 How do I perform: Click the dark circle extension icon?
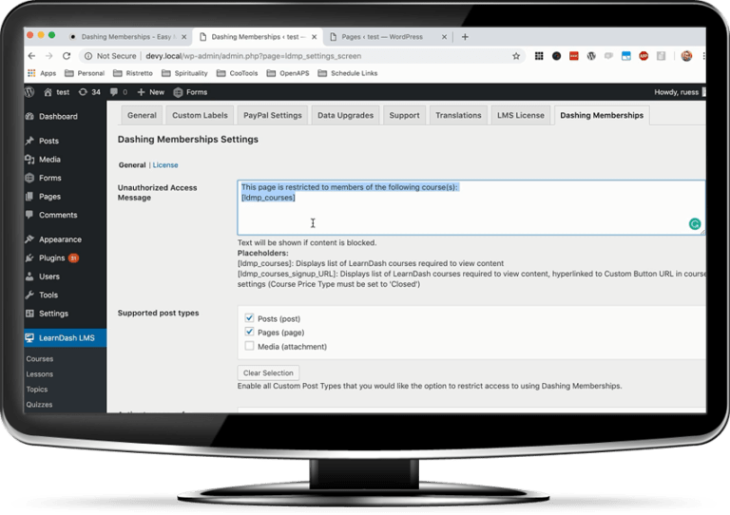coord(556,56)
